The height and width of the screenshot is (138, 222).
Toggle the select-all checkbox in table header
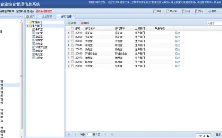click(72, 28)
